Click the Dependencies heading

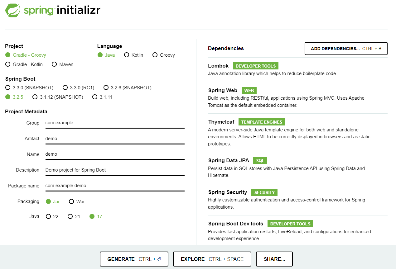pyautogui.click(x=226, y=49)
